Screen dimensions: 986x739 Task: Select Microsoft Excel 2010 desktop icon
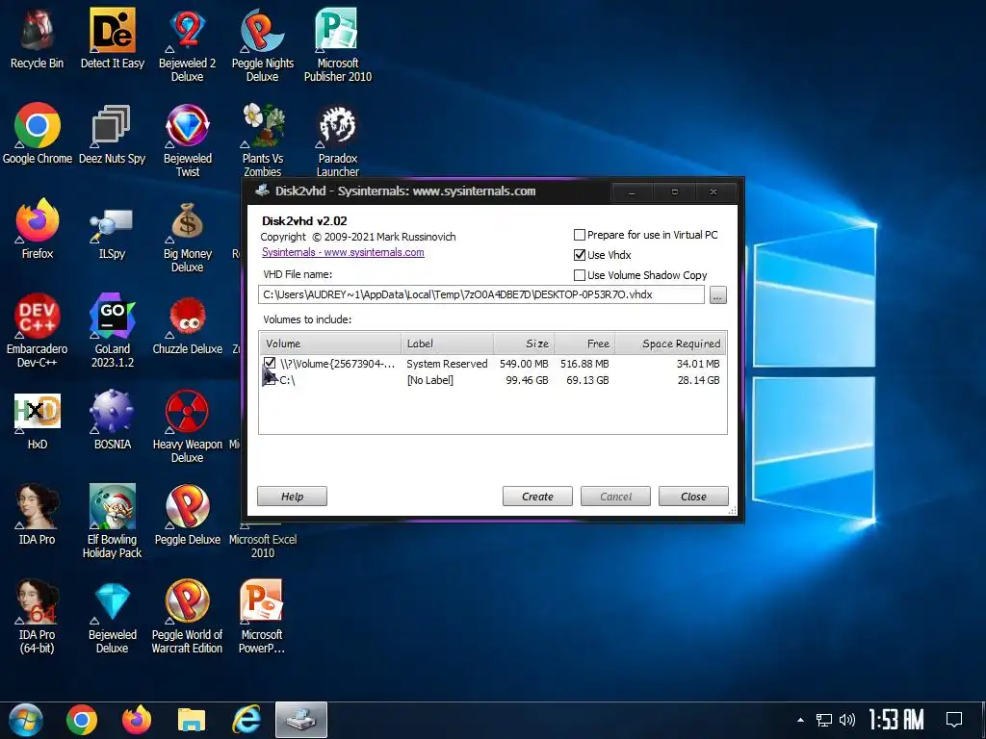262,541
